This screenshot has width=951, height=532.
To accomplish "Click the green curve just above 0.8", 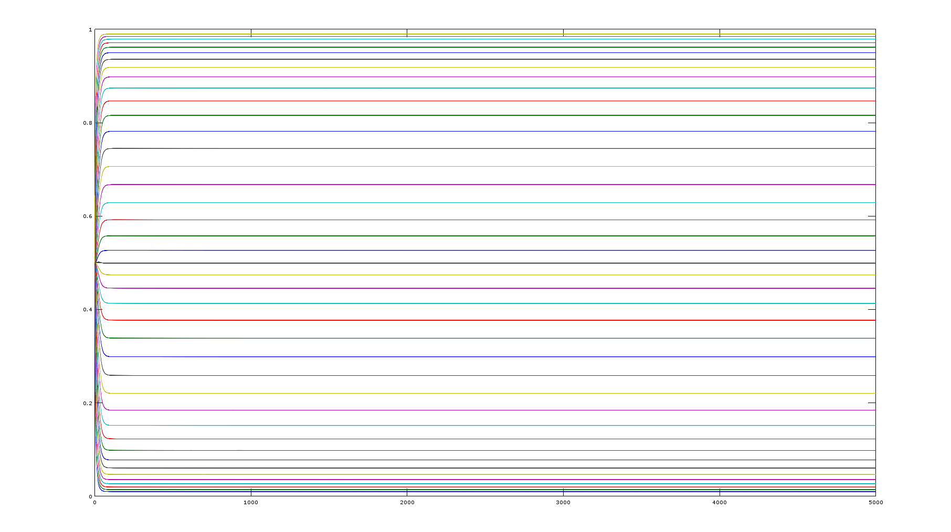I will (472, 115).
